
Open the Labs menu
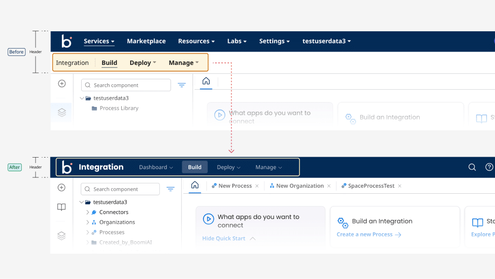(237, 41)
